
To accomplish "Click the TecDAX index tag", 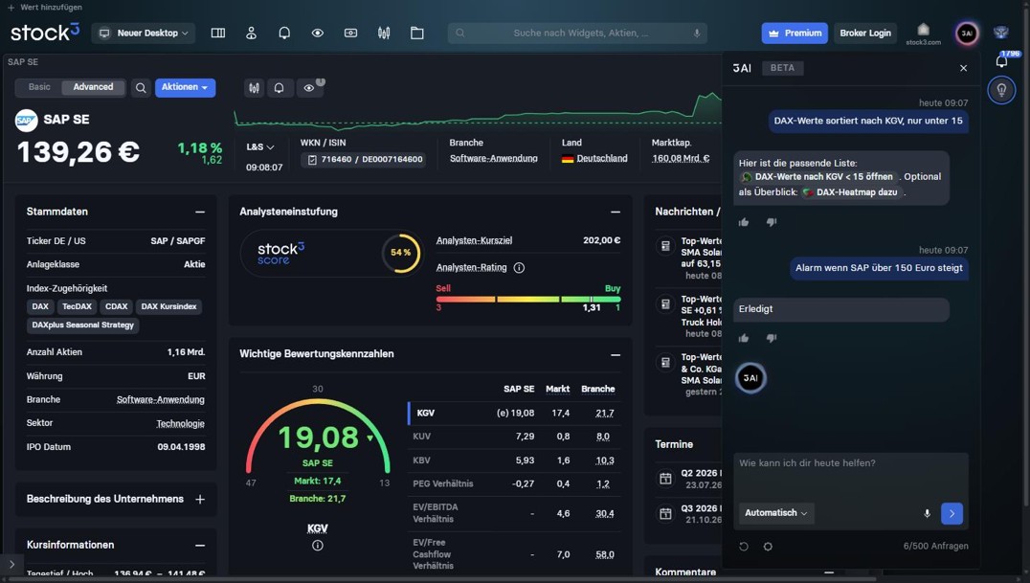I will [77, 306].
